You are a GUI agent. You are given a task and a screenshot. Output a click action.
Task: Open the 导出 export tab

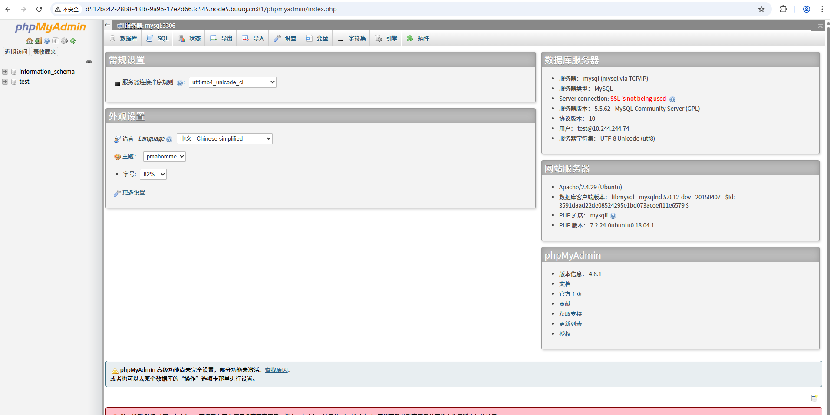point(221,38)
